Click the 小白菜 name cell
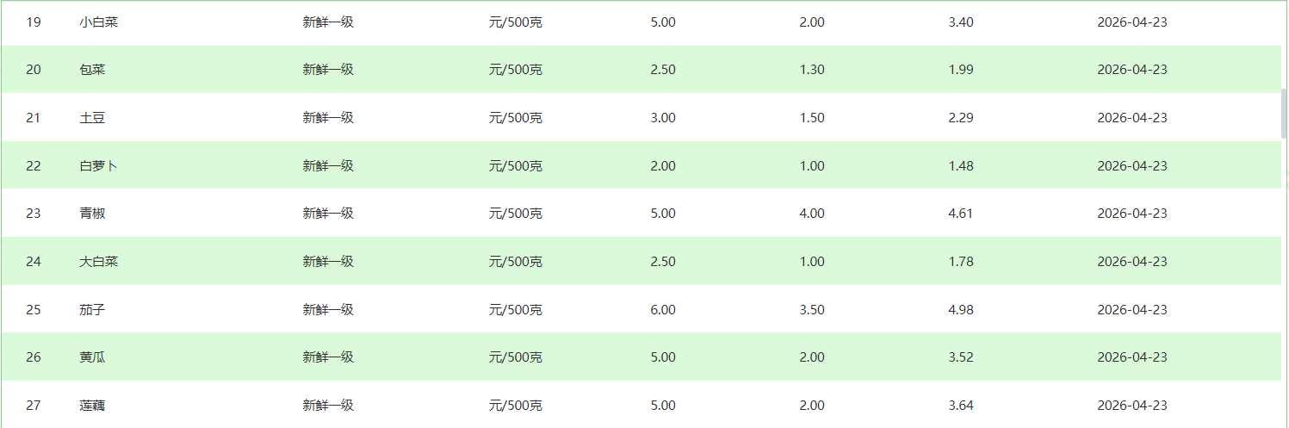Image resolution: width=1289 pixels, height=428 pixels. [x=98, y=22]
